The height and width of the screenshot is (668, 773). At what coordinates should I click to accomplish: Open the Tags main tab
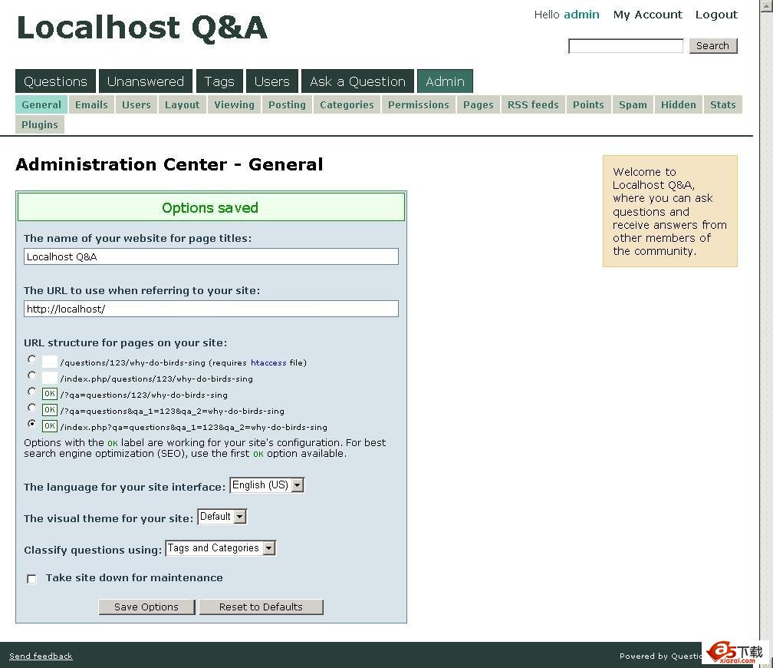pyautogui.click(x=219, y=81)
